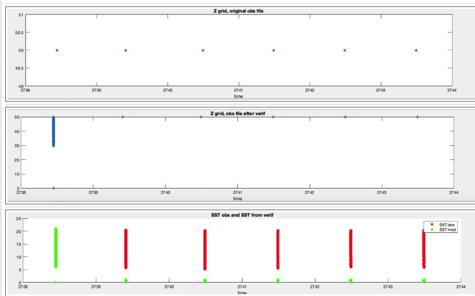475x296 pixels.
Task: Click the first blue marker in top plot
Action: [57, 50]
